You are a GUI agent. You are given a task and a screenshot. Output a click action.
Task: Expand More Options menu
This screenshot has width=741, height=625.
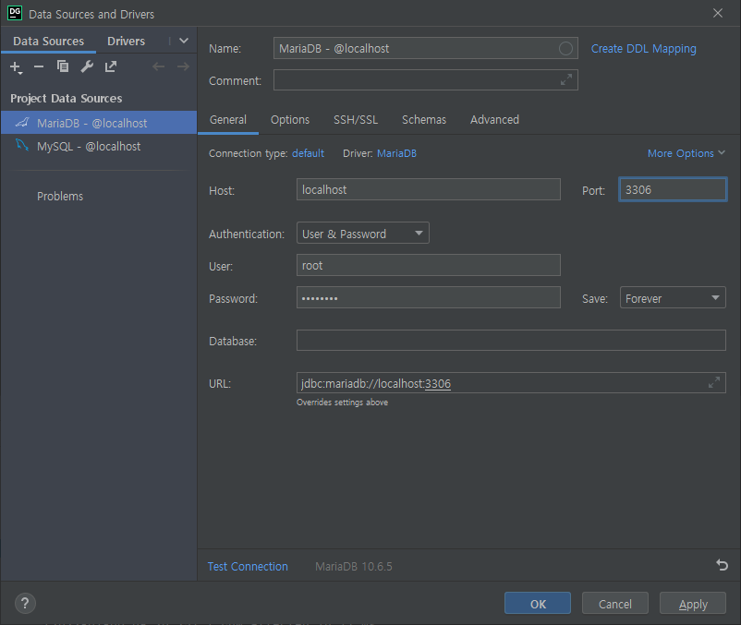pos(686,153)
